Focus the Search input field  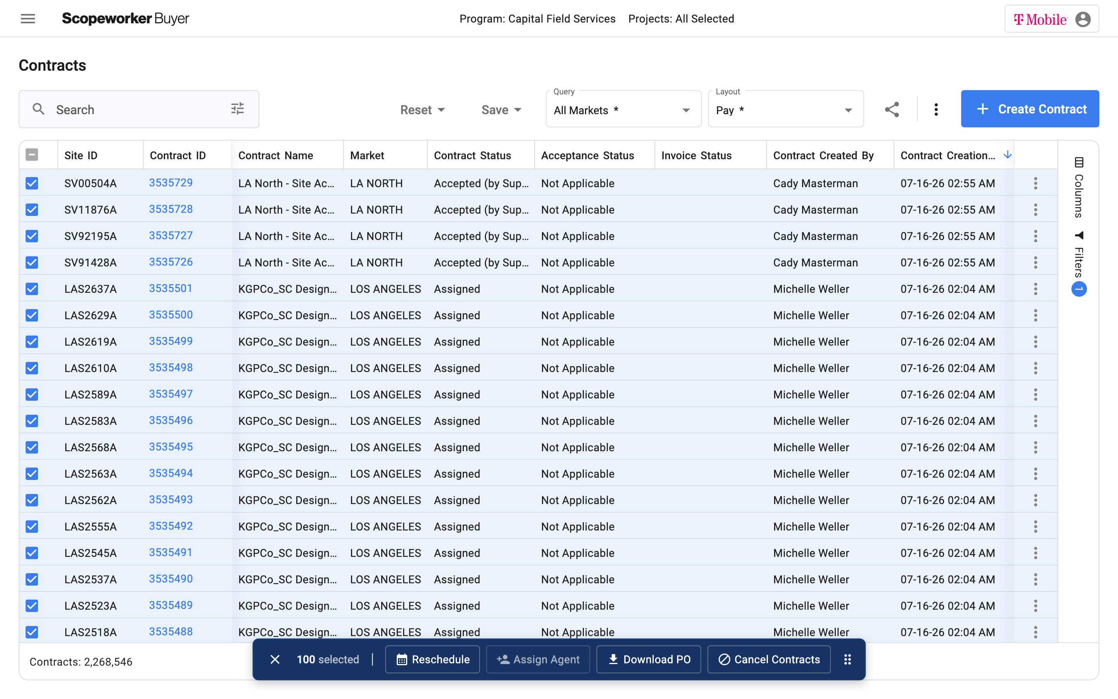coord(139,109)
